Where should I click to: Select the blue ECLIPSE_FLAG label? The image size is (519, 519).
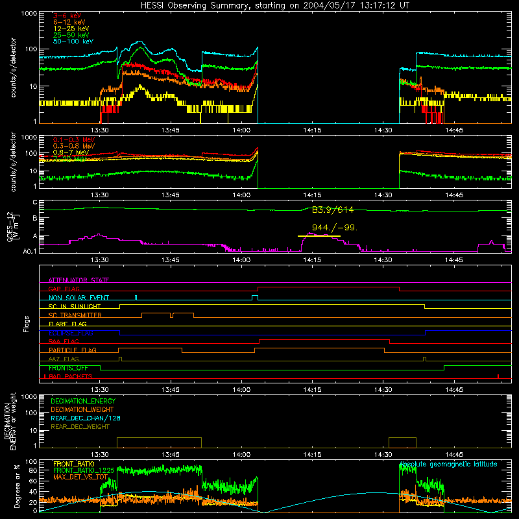coord(71,333)
